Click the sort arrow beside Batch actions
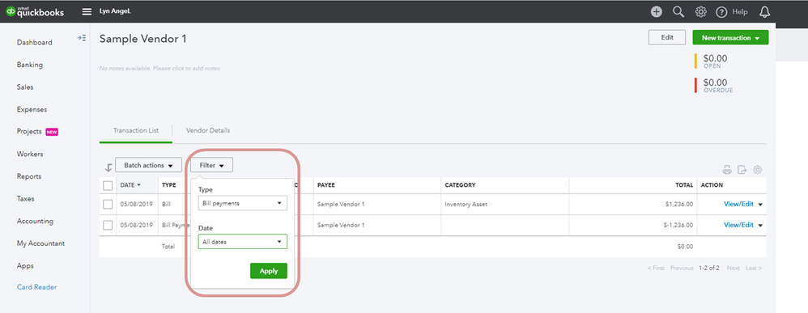The width and height of the screenshot is (808, 313). (108, 167)
